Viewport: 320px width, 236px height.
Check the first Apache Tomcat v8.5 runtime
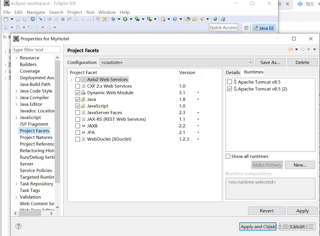(x=230, y=82)
